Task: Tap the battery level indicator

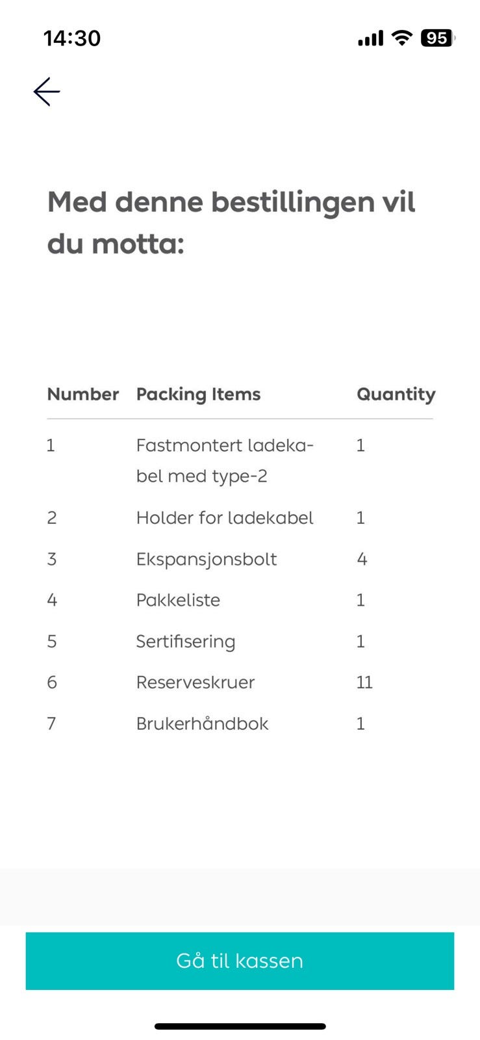Action: [438, 38]
